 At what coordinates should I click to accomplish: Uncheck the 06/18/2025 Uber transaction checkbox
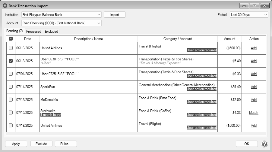tap(11, 61)
